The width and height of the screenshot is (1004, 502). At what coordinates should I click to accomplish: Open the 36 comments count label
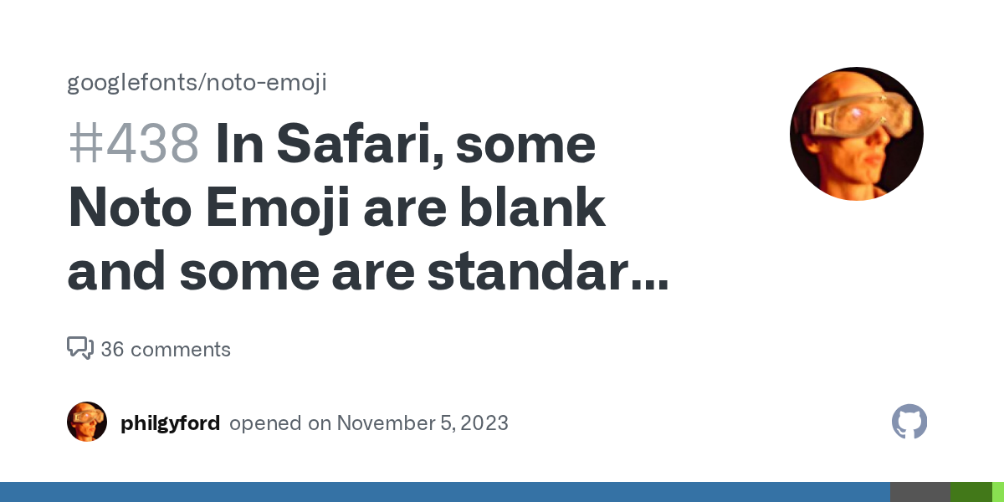pyautogui.click(x=166, y=349)
